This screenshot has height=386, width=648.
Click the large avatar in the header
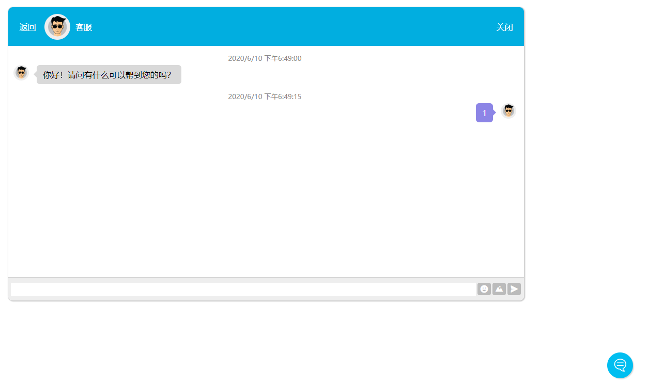(x=57, y=27)
